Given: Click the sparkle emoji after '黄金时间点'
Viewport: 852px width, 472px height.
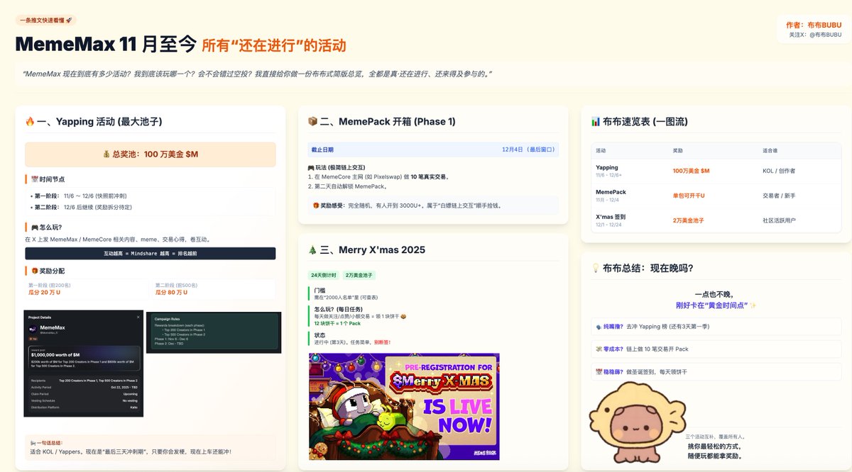Looking at the screenshot, I should pyautogui.click(x=753, y=305).
